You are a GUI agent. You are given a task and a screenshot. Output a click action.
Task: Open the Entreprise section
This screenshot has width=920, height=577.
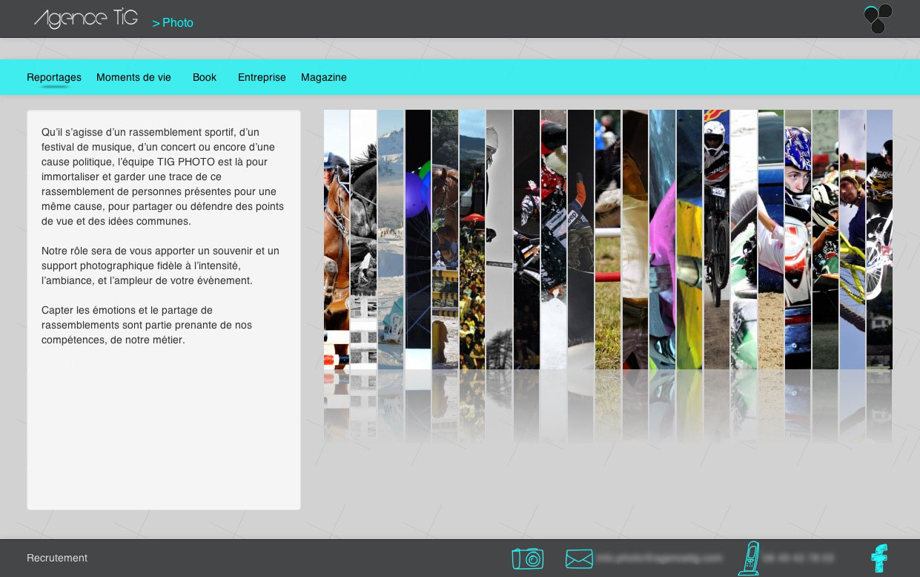(262, 77)
